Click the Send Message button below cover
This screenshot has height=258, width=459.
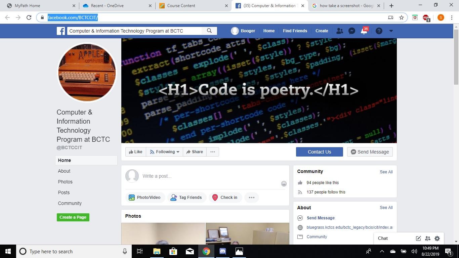pyautogui.click(x=370, y=152)
